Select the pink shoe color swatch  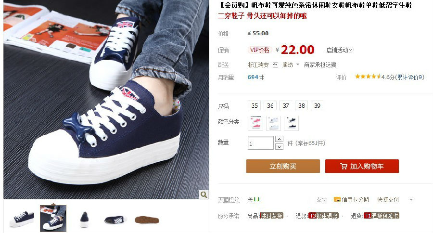pyautogui.click(x=255, y=123)
